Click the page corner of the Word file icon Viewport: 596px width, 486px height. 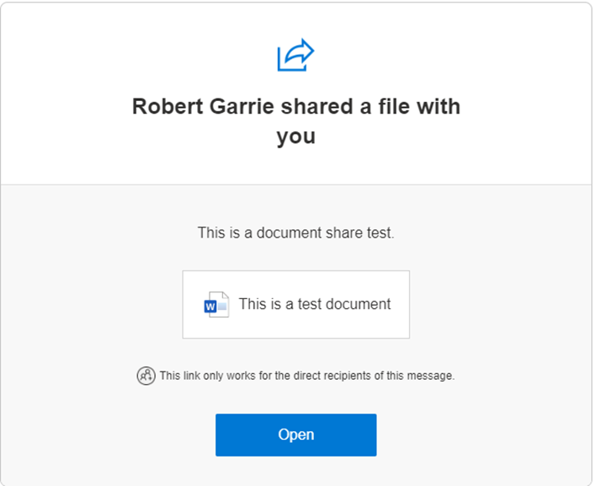click(x=225, y=296)
